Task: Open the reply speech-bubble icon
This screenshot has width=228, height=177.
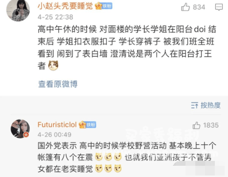Action: [x=219, y=7]
